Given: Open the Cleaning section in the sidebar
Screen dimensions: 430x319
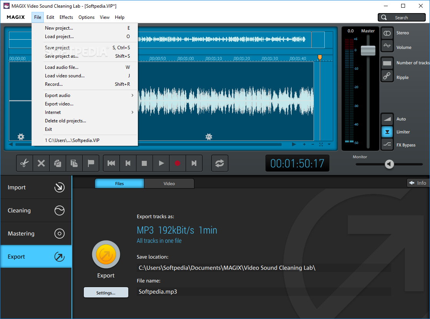Looking at the screenshot, I should pos(36,210).
